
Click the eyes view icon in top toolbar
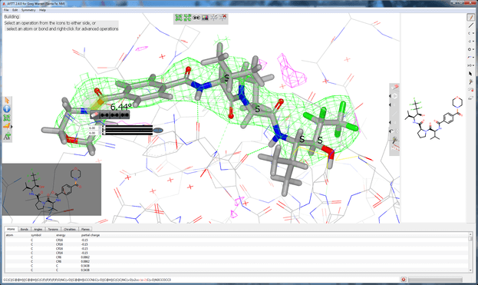[196, 18]
